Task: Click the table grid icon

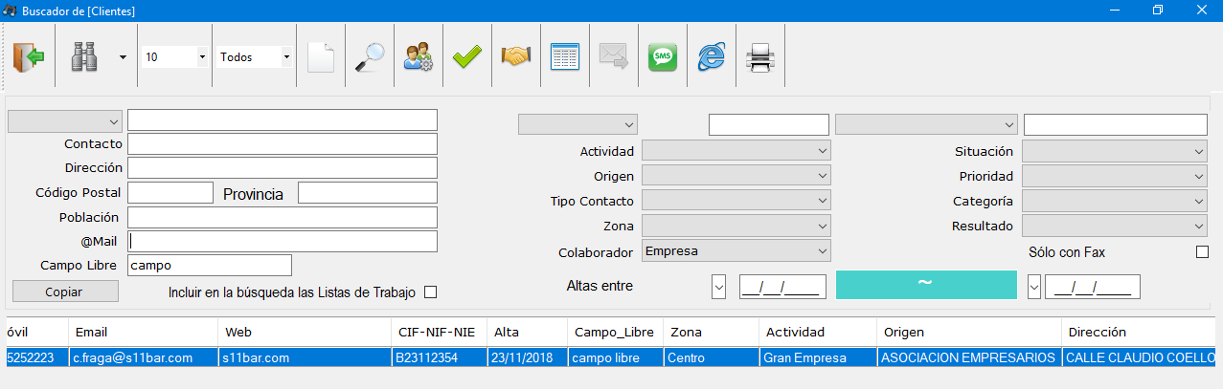Action: pyautogui.click(x=565, y=57)
